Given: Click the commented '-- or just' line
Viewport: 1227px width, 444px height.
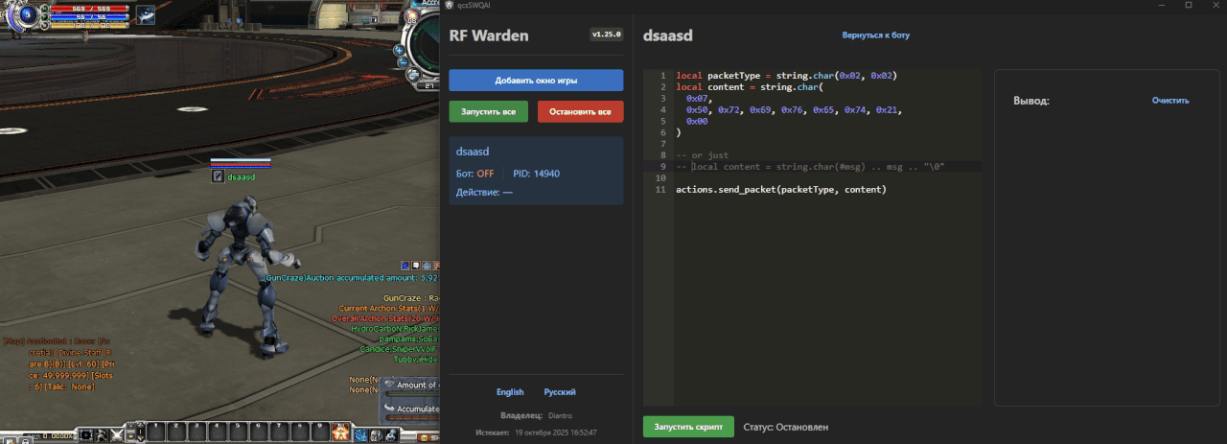Looking at the screenshot, I should point(702,155).
